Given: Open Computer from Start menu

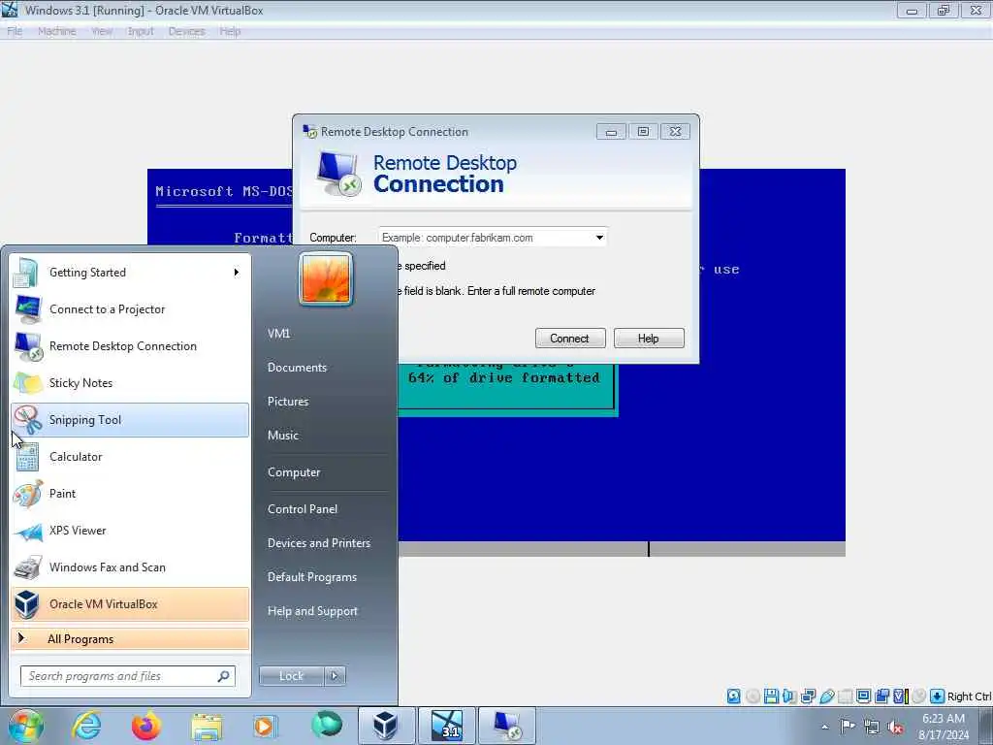Looking at the screenshot, I should [294, 472].
